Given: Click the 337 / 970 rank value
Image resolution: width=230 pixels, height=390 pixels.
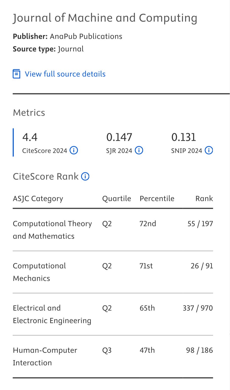Looking at the screenshot, I should [x=198, y=308].
